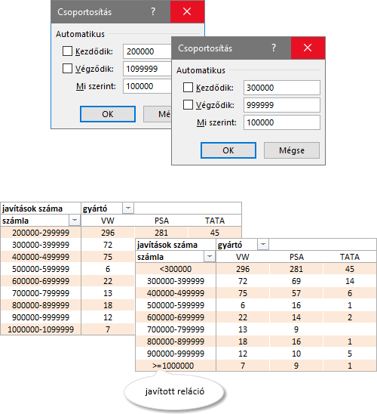377x414 pixels.
Task: Click the javított reláció callout bubble
Action: (174, 391)
